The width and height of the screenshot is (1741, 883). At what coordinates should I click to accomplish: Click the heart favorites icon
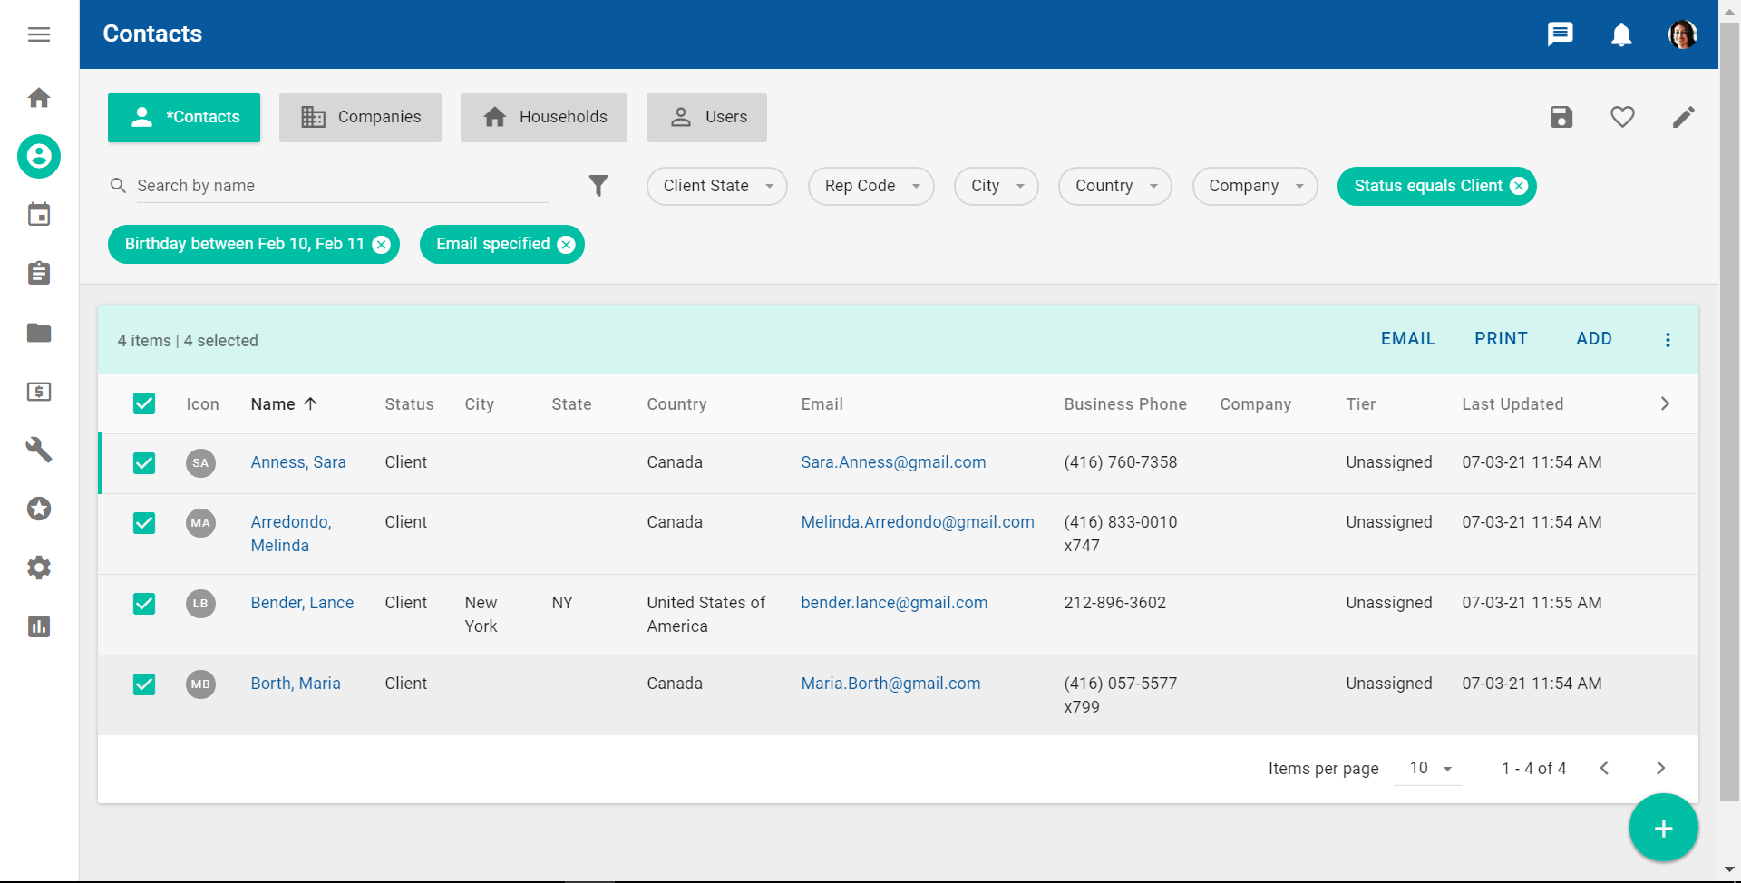click(1622, 117)
